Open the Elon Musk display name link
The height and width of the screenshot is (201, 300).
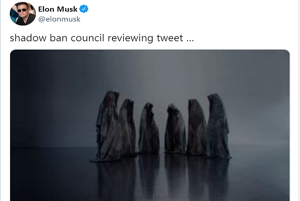(x=58, y=9)
